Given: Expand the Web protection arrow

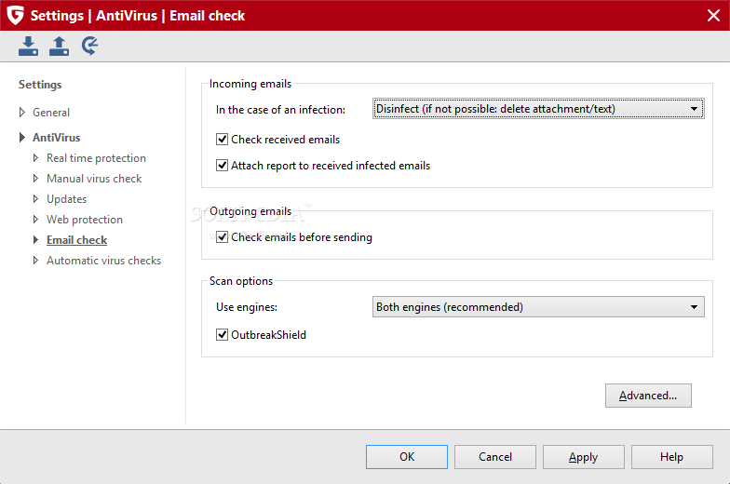Looking at the screenshot, I should pos(35,220).
